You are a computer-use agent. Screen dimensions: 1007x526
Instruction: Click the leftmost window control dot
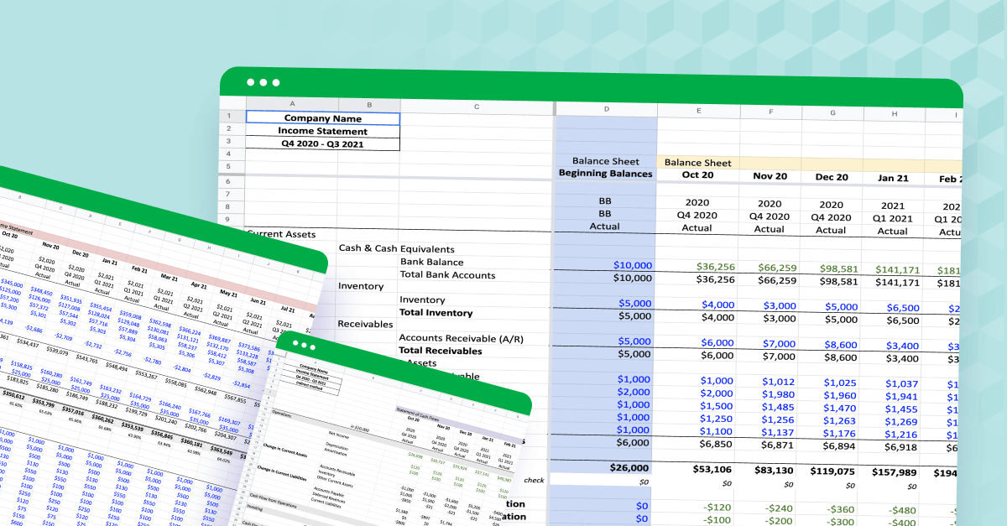[250, 82]
